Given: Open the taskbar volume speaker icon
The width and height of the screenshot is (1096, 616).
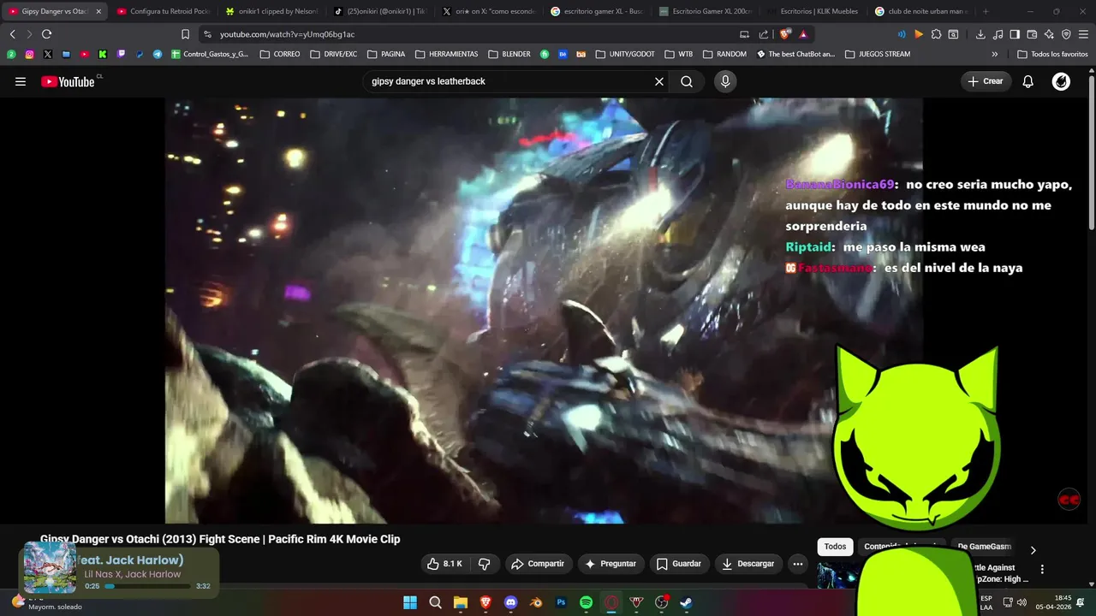Looking at the screenshot, I should pyautogui.click(x=1022, y=602).
